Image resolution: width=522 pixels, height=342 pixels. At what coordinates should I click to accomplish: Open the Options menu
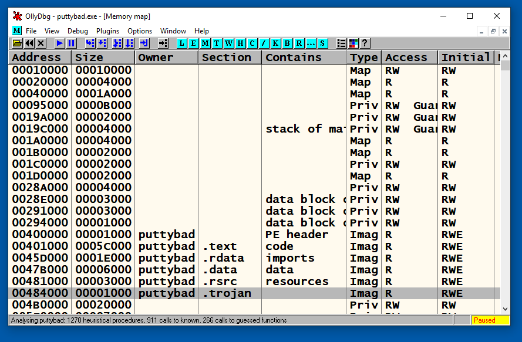point(140,31)
